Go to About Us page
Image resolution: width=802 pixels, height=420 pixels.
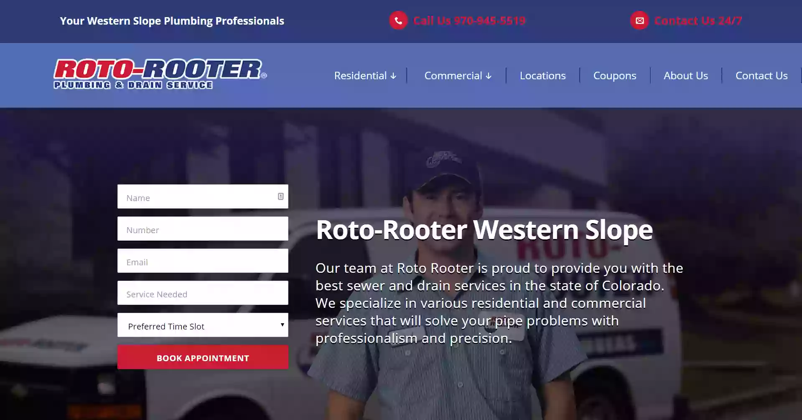[686, 75]
